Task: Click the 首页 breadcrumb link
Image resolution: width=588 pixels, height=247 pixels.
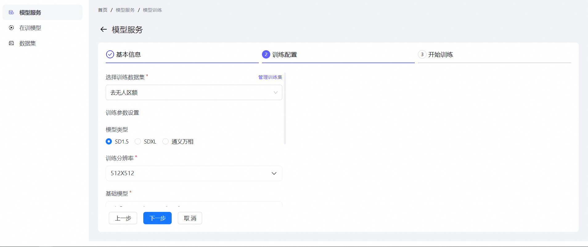Action: 103,10
